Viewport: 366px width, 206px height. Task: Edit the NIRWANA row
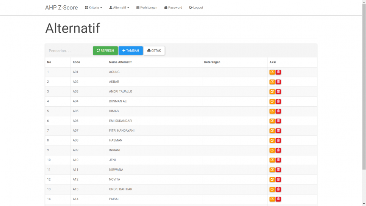click(x=272, y=170)
